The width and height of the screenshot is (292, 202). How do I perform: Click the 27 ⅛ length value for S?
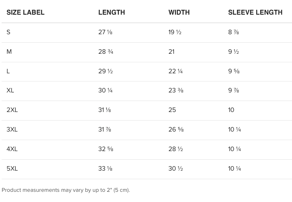[x=105, y=32]
